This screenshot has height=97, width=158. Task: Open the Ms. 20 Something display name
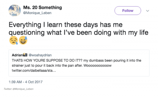(x=42, y=8)
